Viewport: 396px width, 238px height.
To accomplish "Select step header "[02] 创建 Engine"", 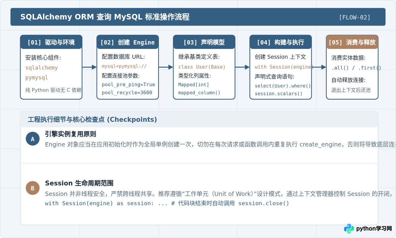I will [x=127, y=42].
